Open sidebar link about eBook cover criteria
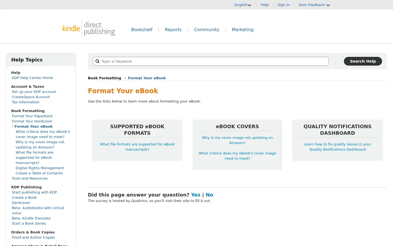This screenshot has width=393, height=246. 43,134
